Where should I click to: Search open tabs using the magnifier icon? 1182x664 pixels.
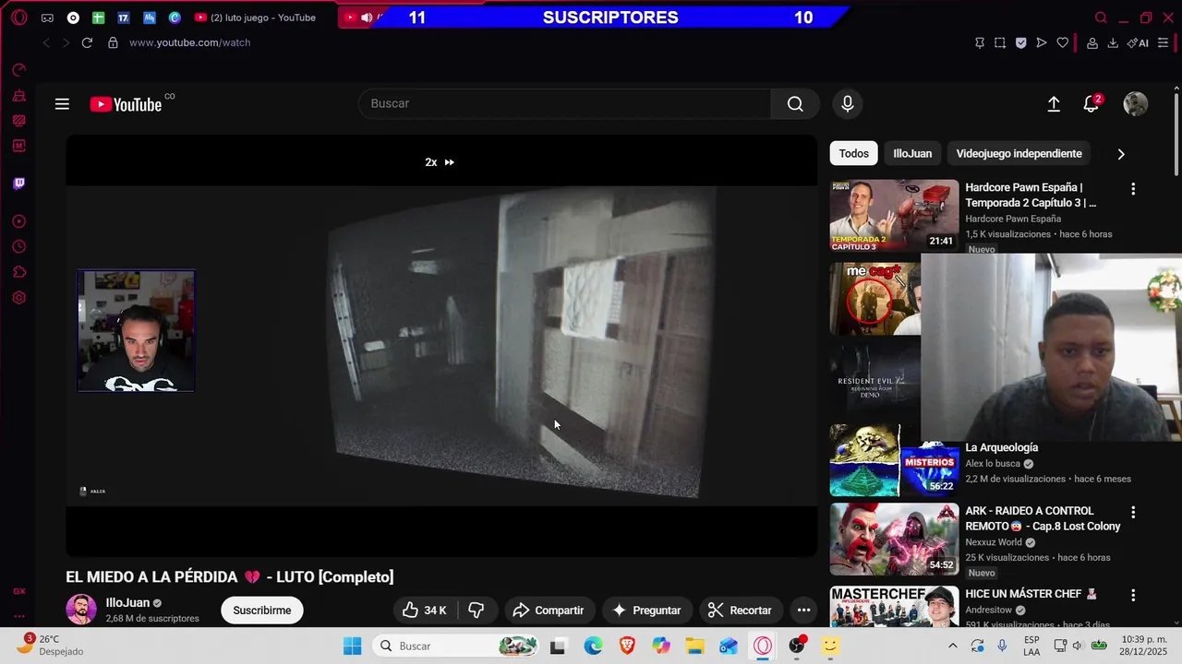(x=1101, y=18)
